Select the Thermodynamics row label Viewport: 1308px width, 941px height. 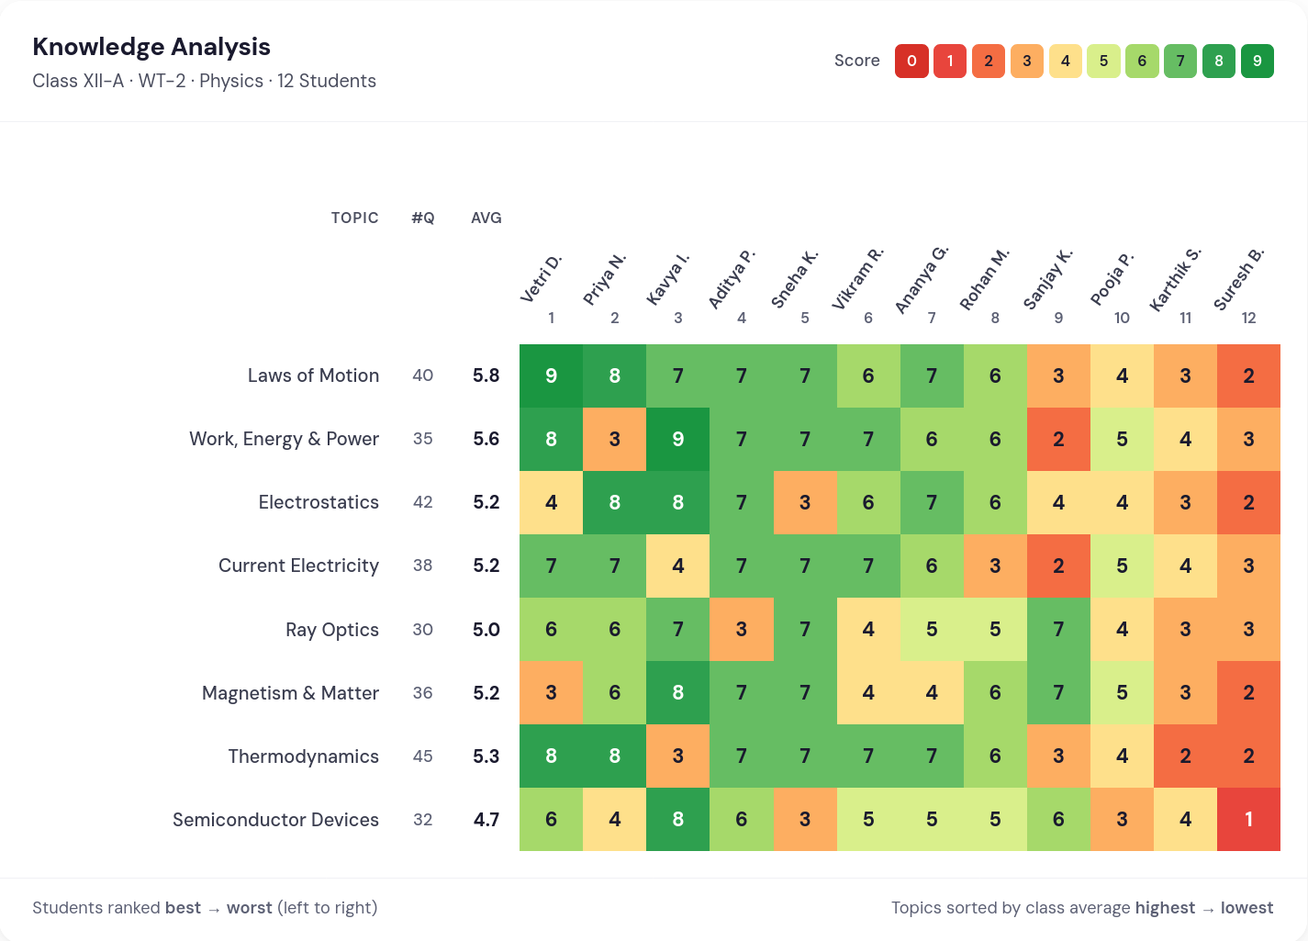tap(304, 756)
